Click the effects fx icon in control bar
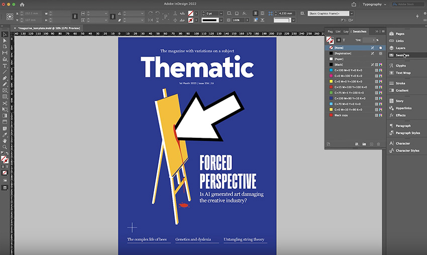Image resolution: width=427 pixels, height=255 pixels. (245, 13)
